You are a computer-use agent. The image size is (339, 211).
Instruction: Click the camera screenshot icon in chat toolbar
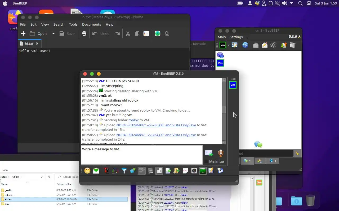click(194, 171)
